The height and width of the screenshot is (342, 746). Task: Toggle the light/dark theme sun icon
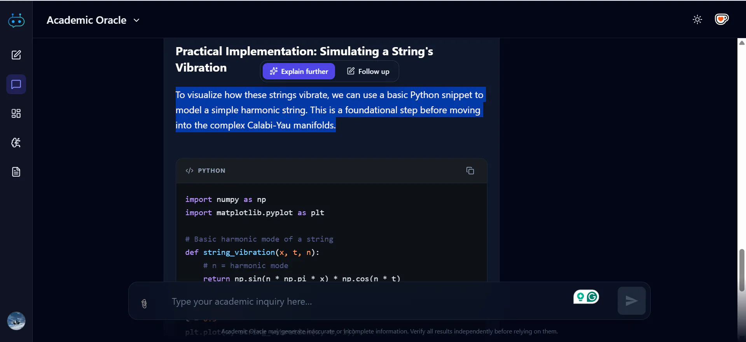coord(697,19)
